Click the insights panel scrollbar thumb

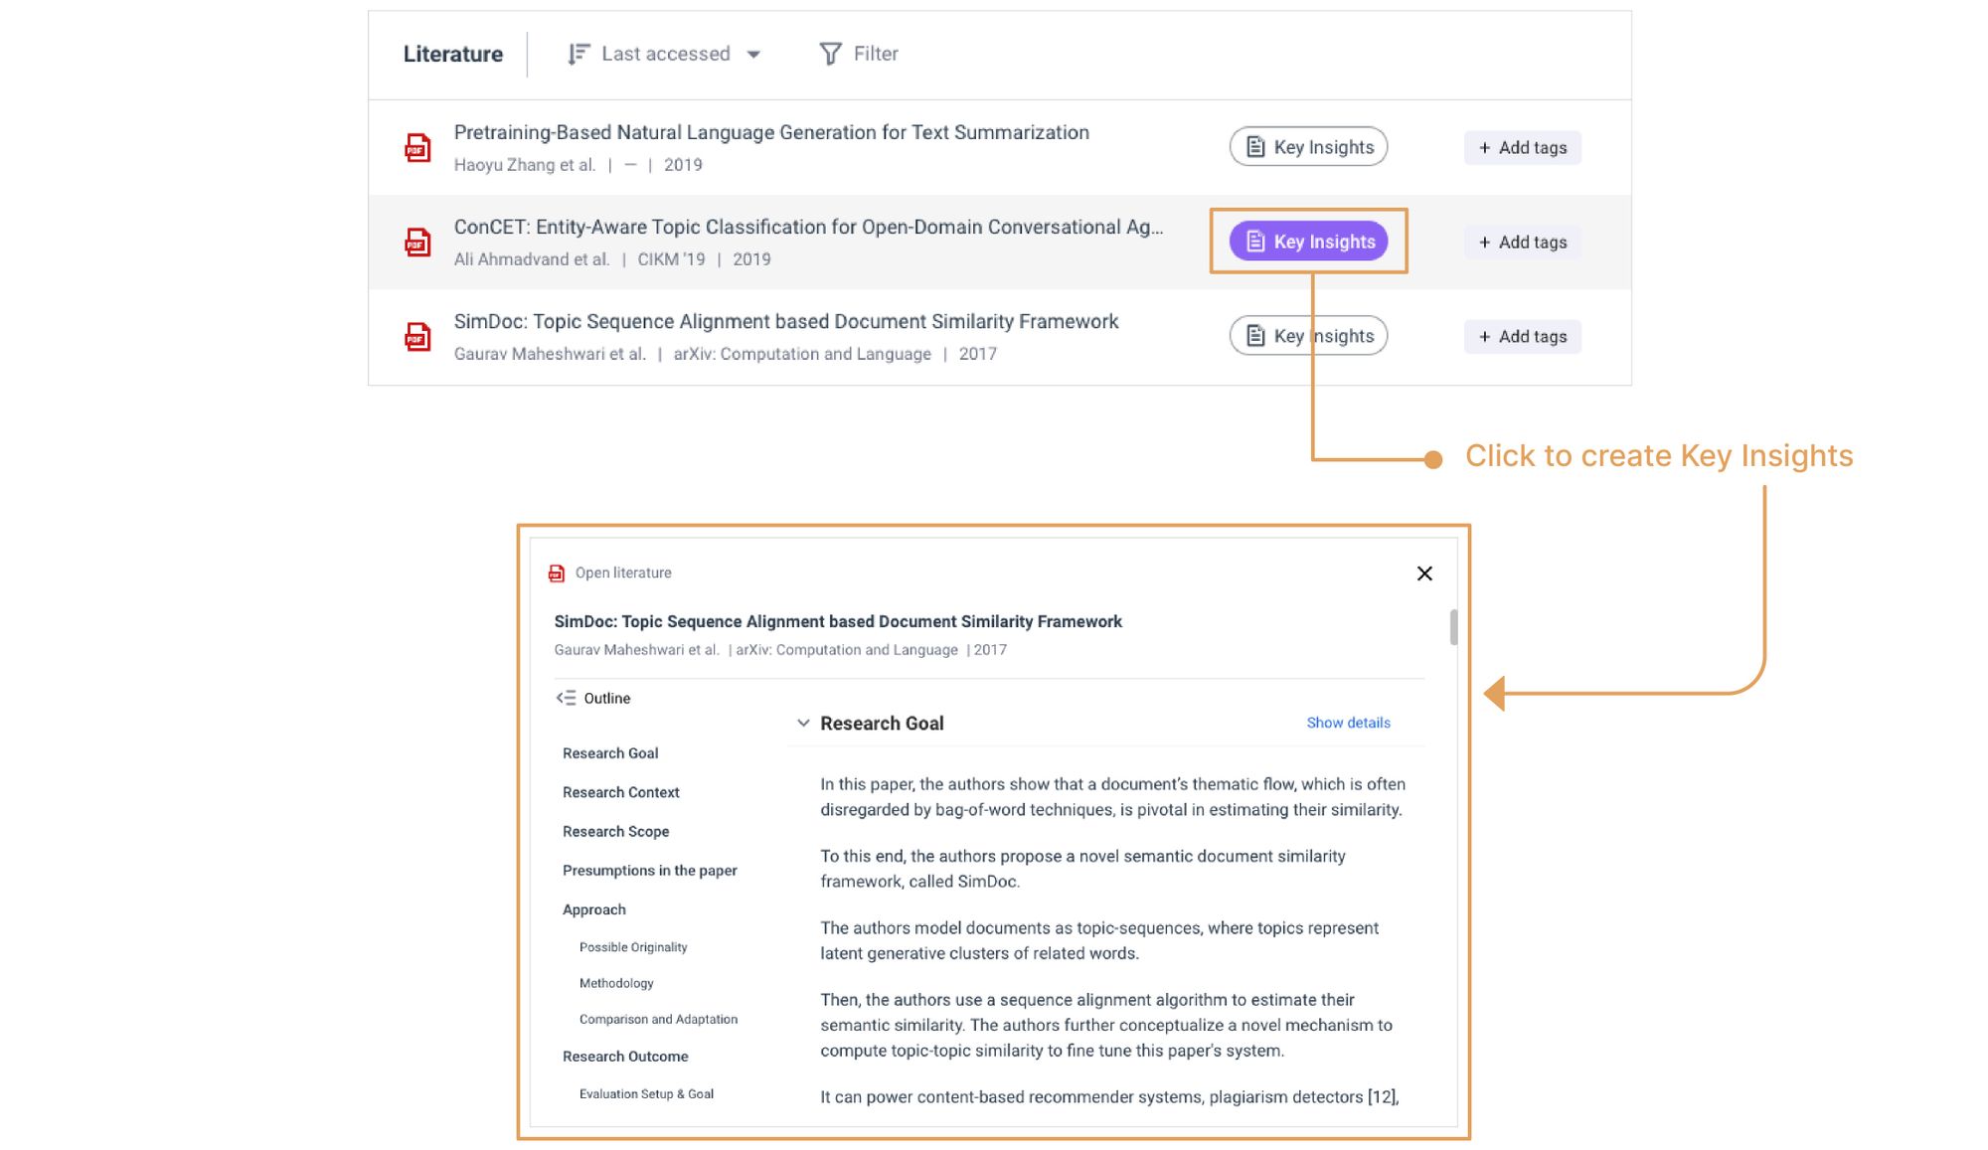[1453, 627]
